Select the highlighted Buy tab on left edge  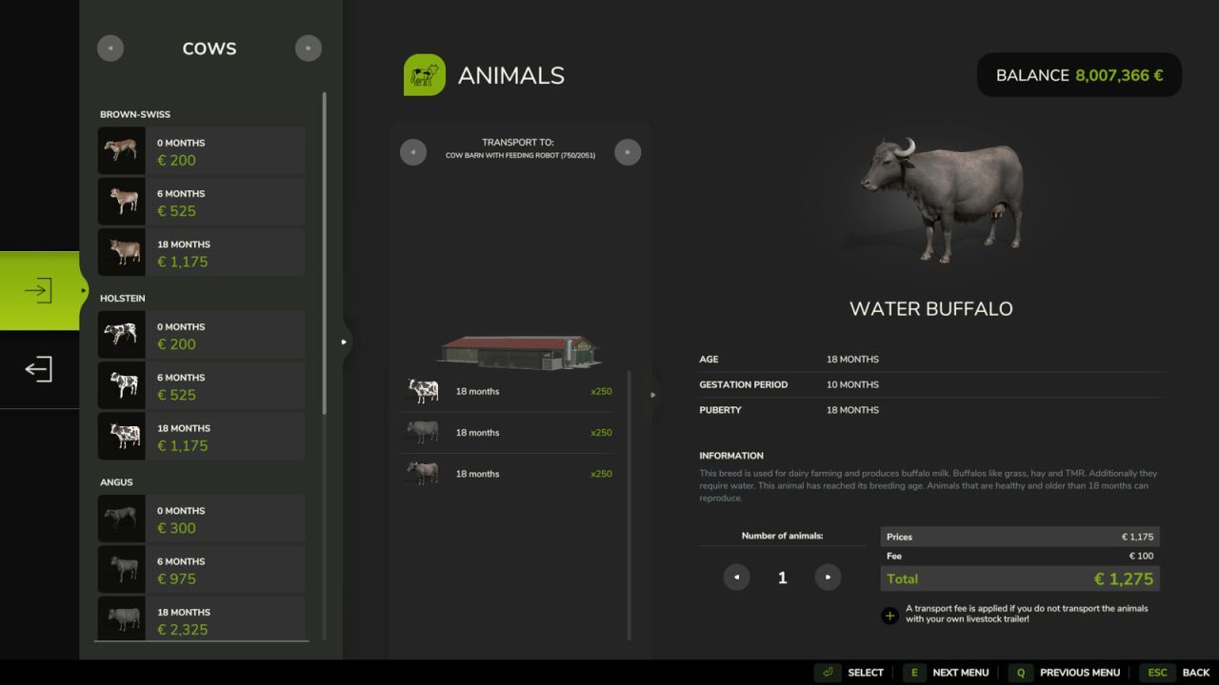(39, 290)
